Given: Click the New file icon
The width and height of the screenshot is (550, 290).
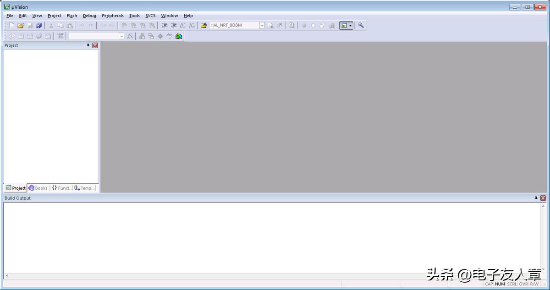Looking at the screenshot, I should tap(11, 26).
